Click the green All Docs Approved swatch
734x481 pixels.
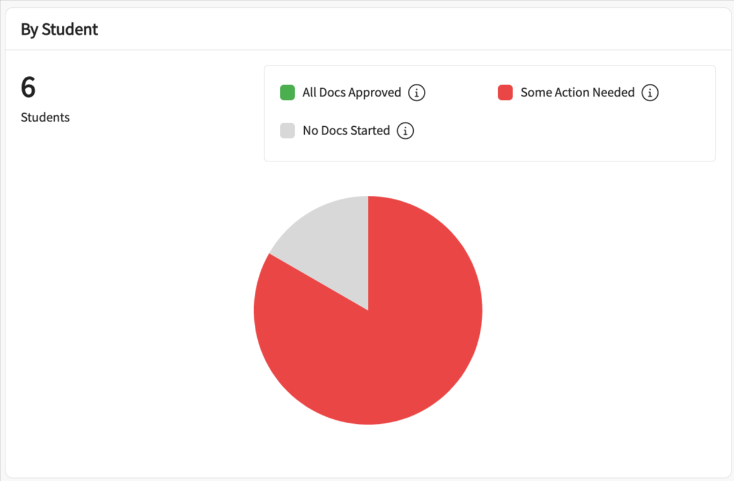(x=288, y=93)
